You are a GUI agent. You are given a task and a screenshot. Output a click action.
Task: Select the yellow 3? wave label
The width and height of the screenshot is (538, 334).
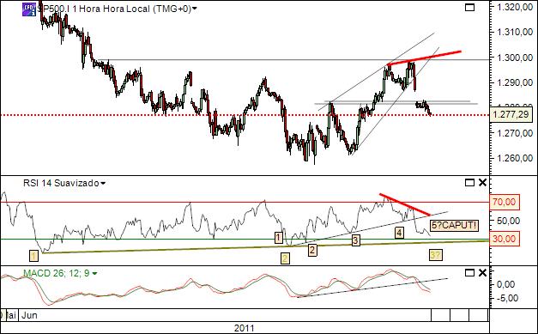(x=436, y=255)
